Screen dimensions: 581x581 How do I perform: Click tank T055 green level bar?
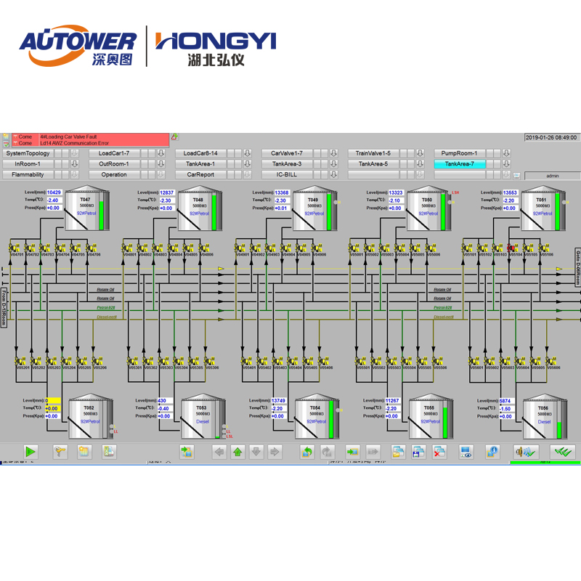445,423
